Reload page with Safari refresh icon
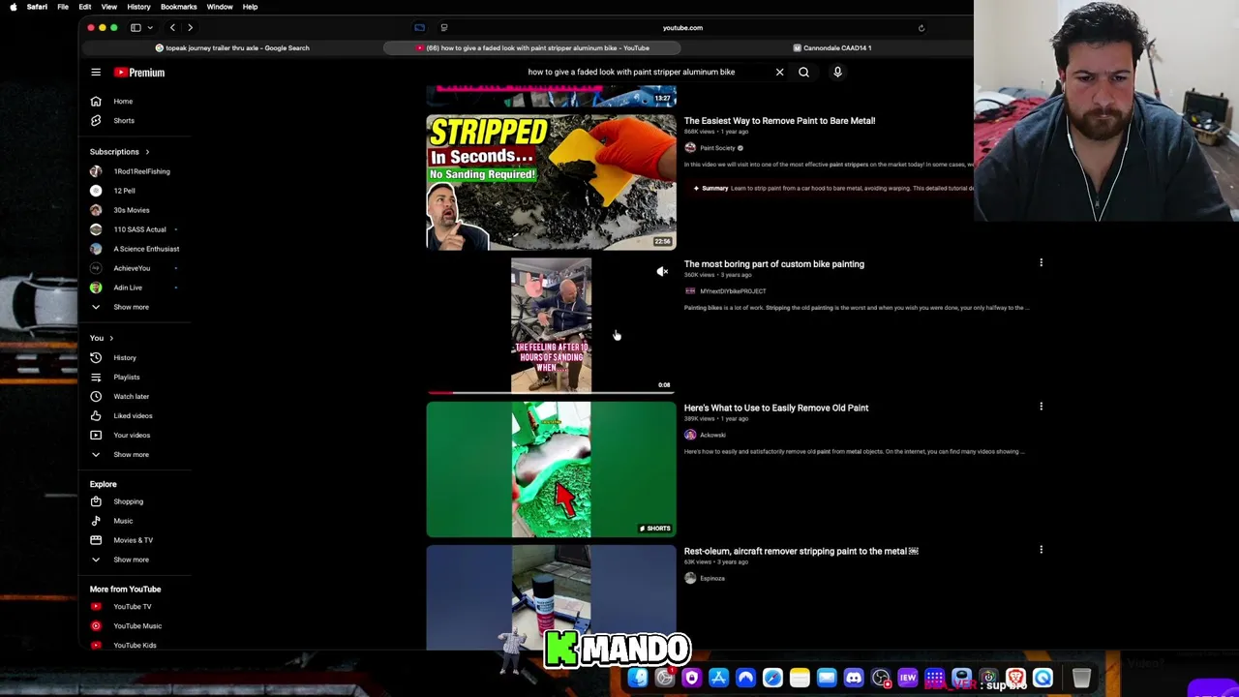 click(921, 27)
